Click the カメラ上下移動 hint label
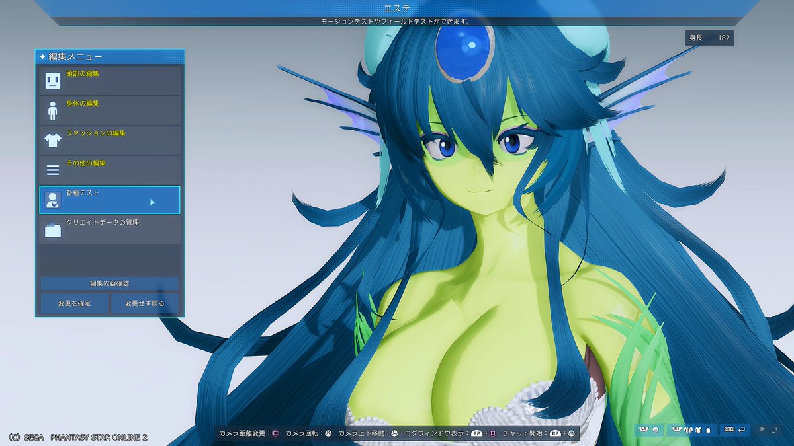 [x=362, y=433]
